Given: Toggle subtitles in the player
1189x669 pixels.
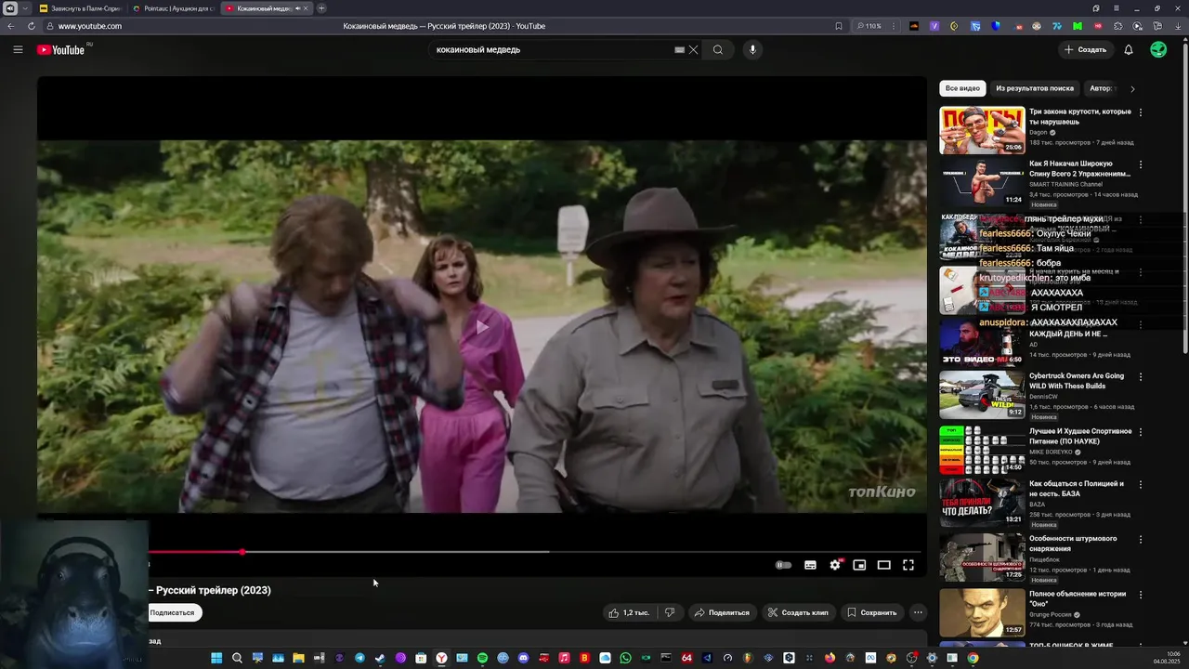Looking at the screenshot, I should coord(810,565).
